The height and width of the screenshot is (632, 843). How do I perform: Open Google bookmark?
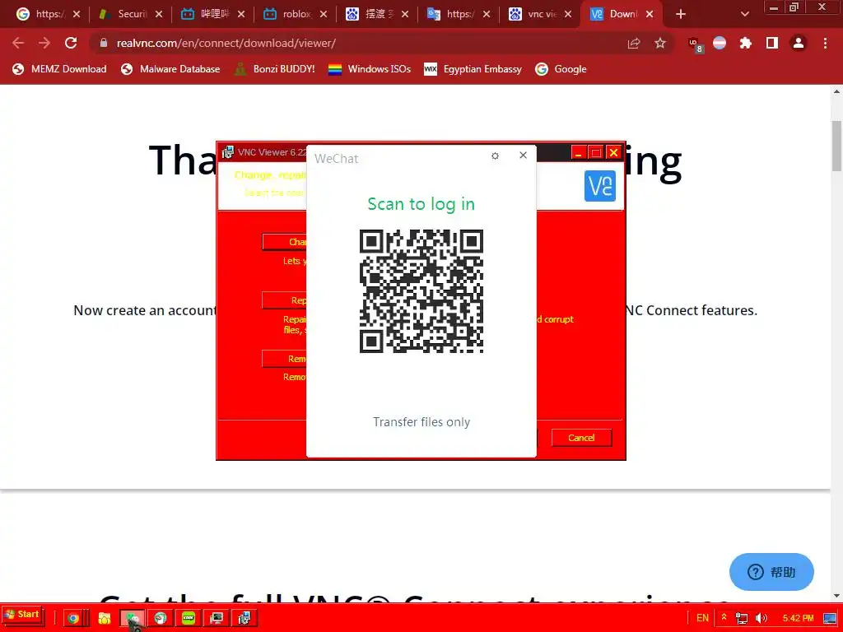coord(561,69)
